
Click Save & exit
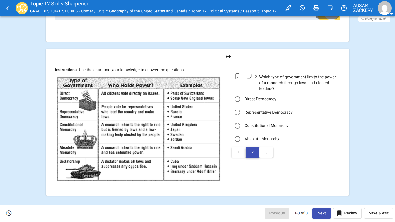coord(379,213)
